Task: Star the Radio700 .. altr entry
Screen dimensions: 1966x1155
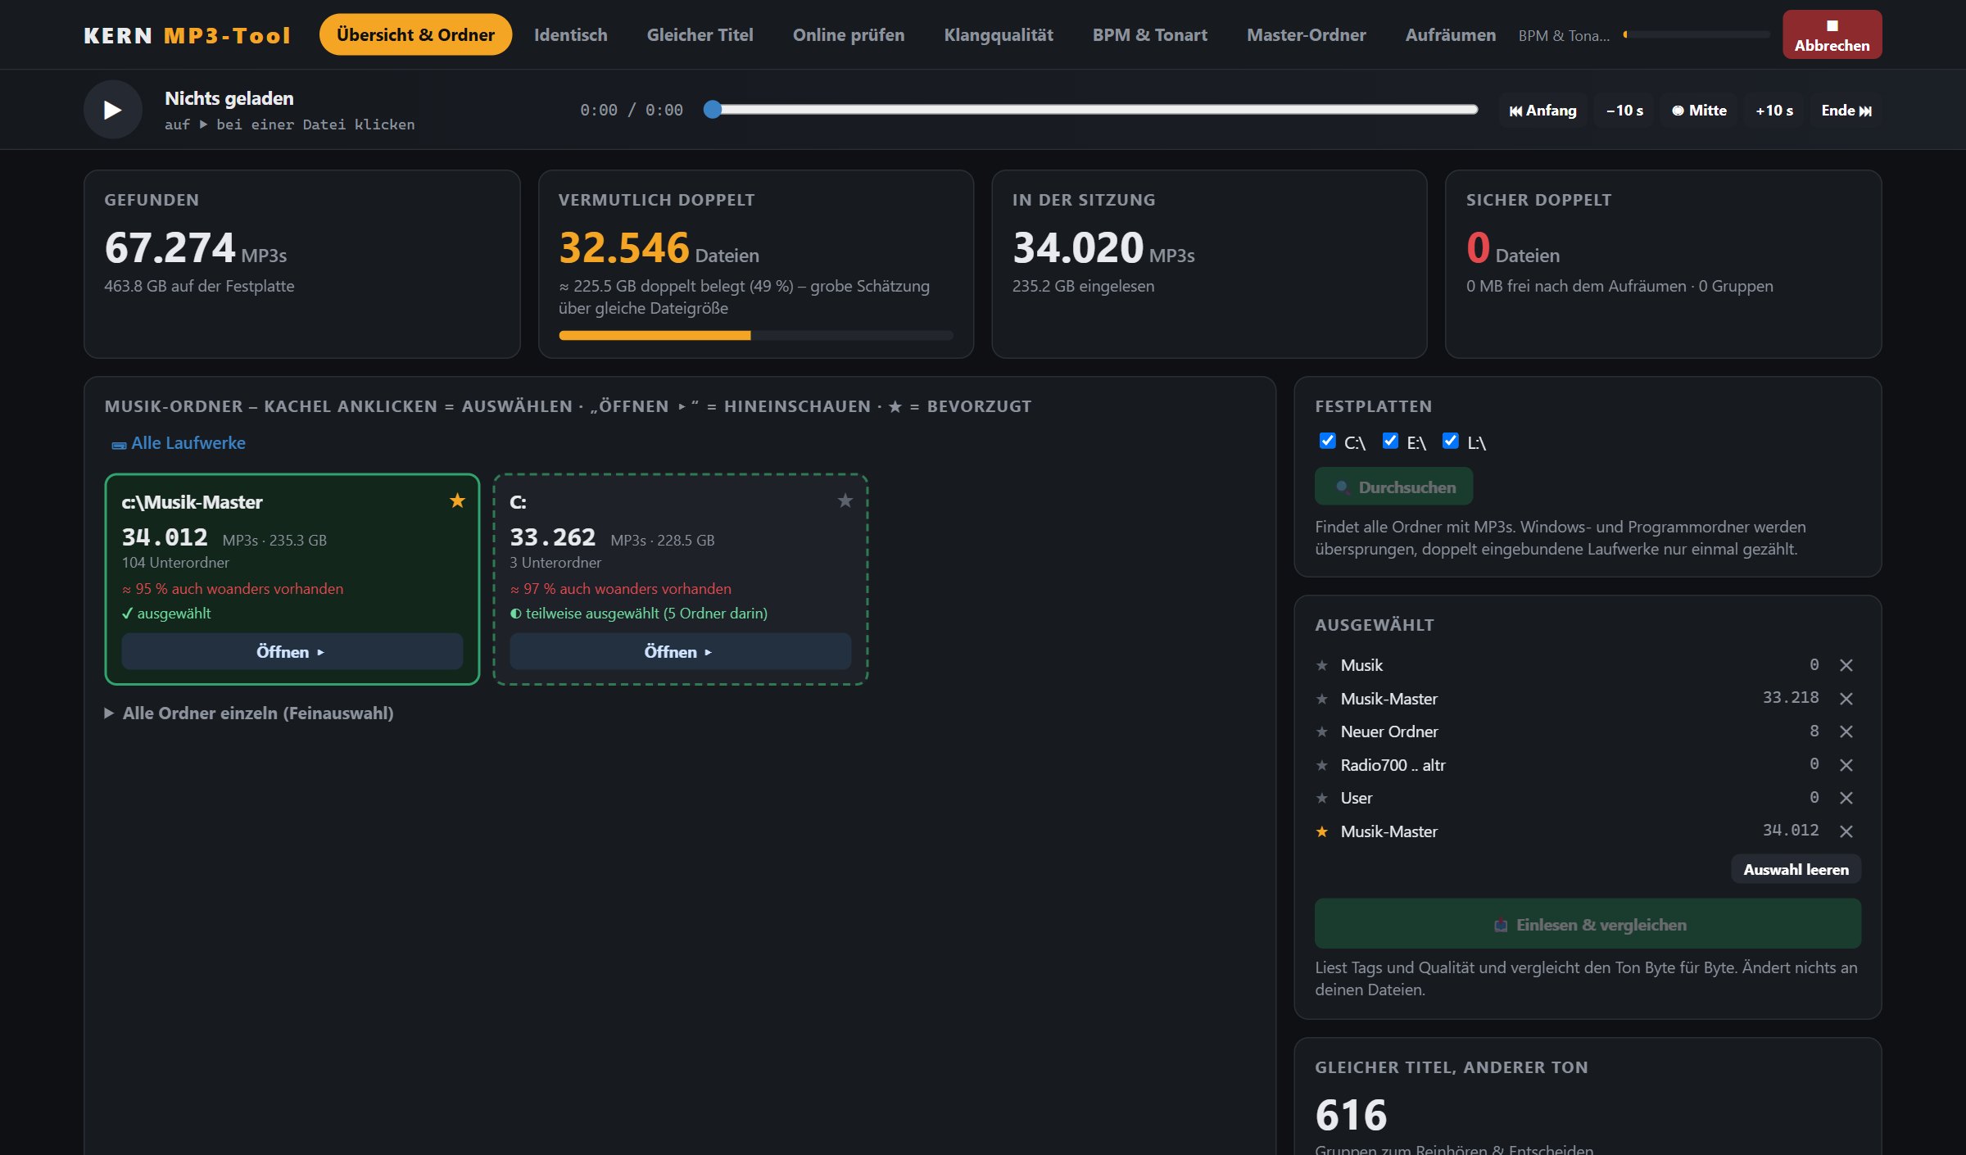Action: coord(1321,765)
